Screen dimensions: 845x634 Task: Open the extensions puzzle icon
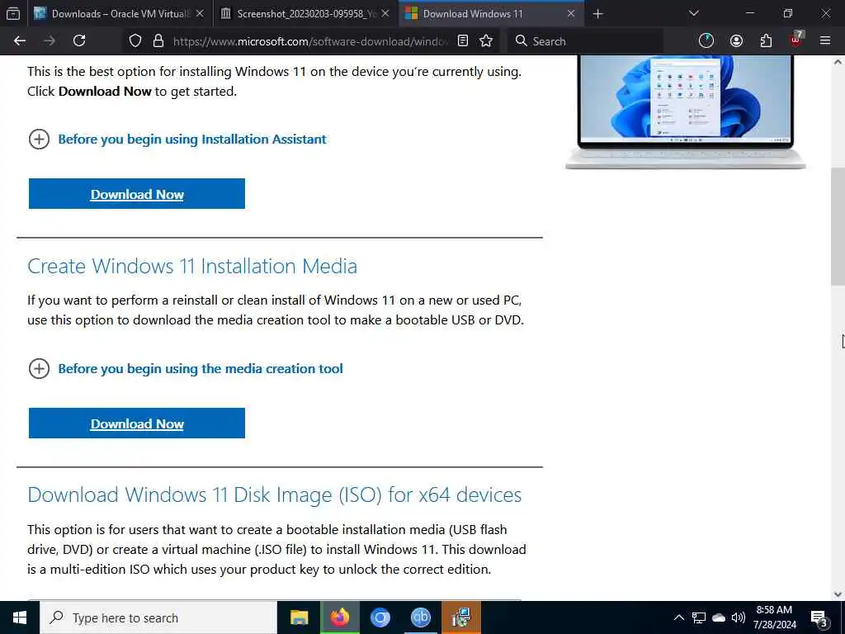point(766,41)
